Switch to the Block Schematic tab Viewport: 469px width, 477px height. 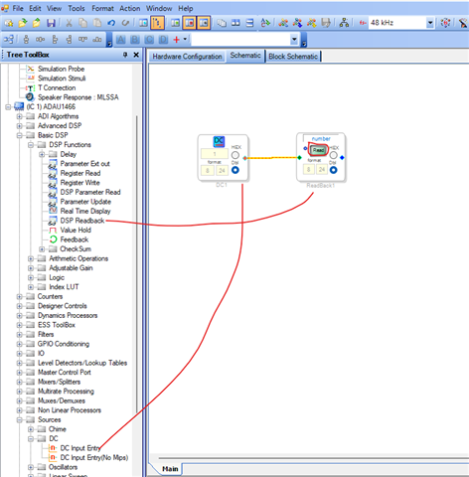(293, 57)
